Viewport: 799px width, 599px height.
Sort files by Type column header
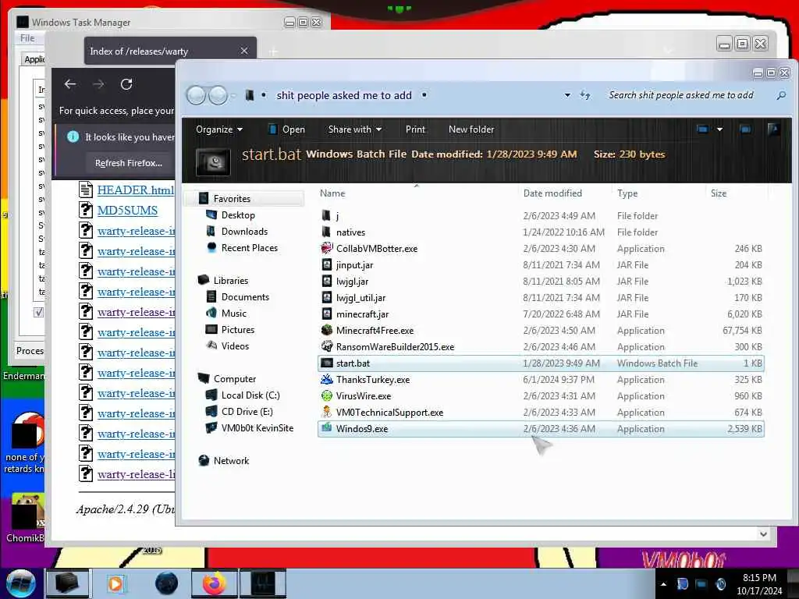point(627,193)
